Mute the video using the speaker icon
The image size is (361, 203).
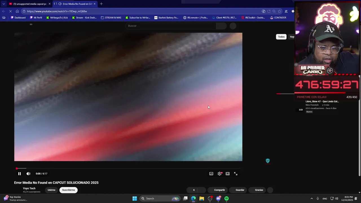(28, 174)
